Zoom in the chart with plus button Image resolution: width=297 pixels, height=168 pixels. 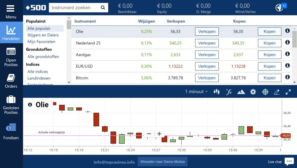159,134
